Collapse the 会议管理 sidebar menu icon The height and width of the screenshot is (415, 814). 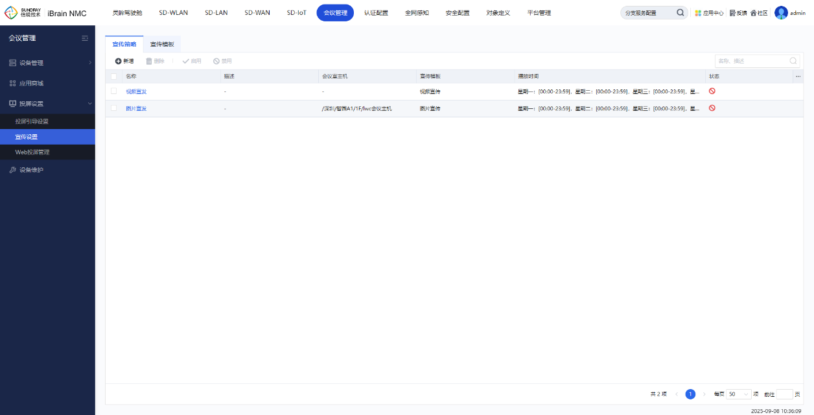click(x=85, y=38)
